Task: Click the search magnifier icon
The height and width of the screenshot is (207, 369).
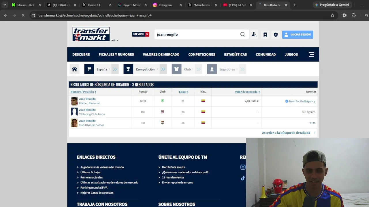Action: pyautogui.click(x=242, y=34)
